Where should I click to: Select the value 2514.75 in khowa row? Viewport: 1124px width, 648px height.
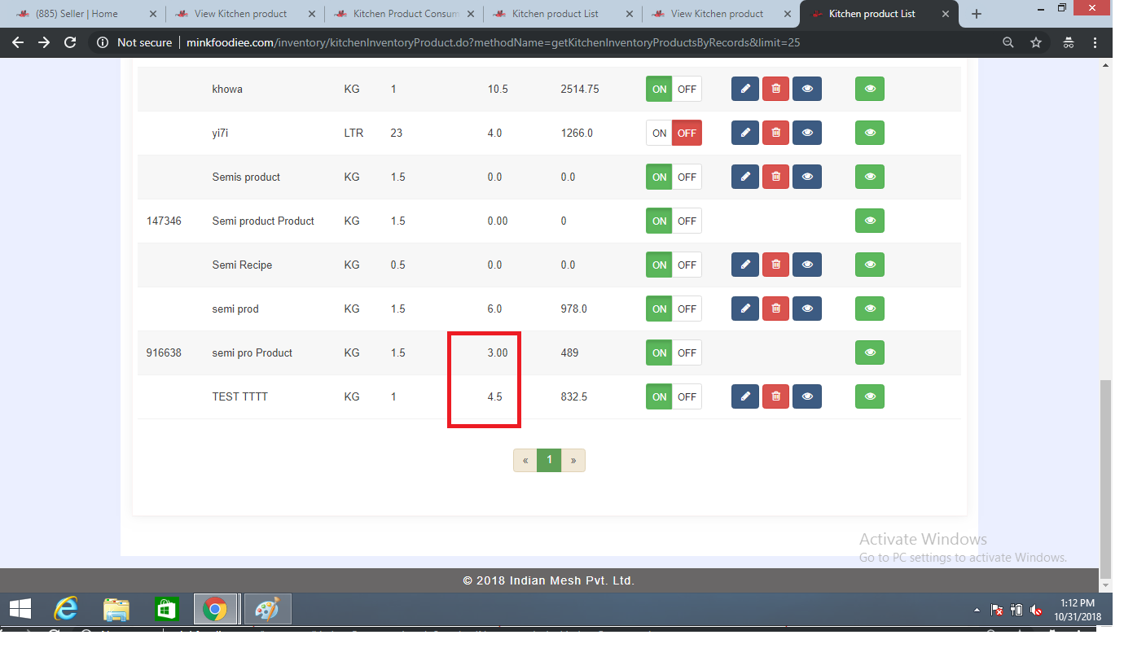[580, 89]
